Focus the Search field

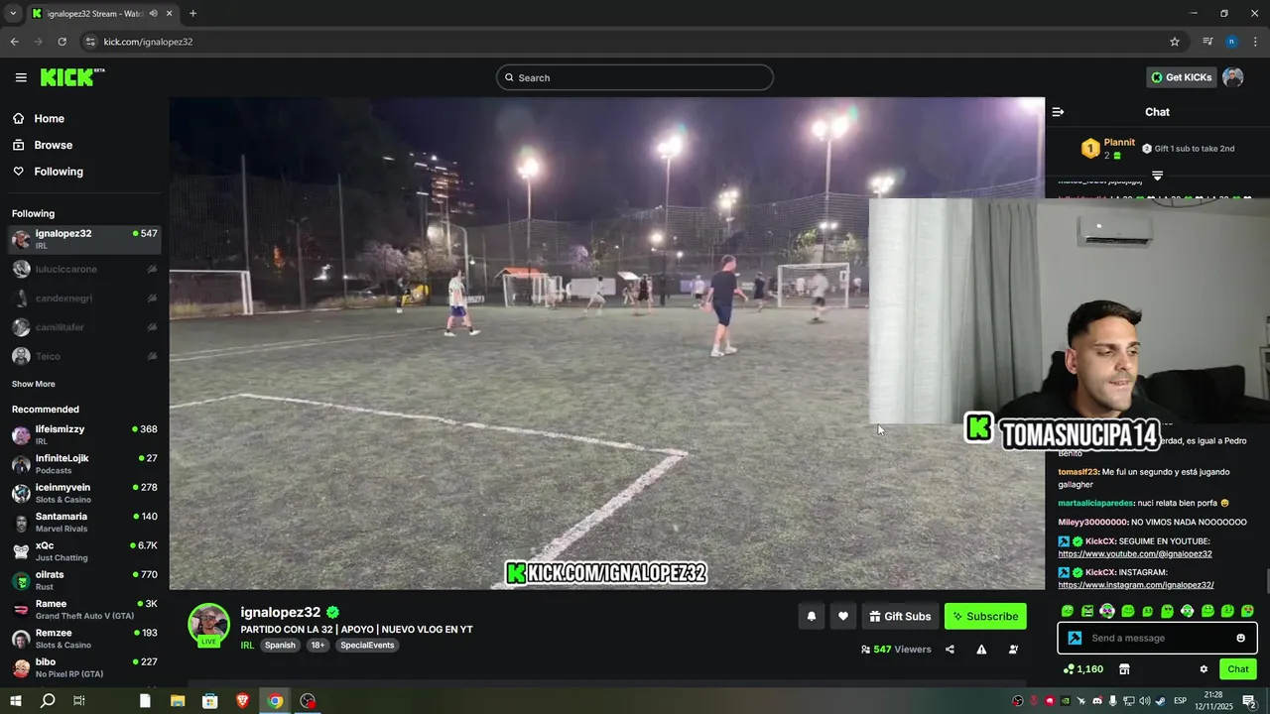coord(635,77)
